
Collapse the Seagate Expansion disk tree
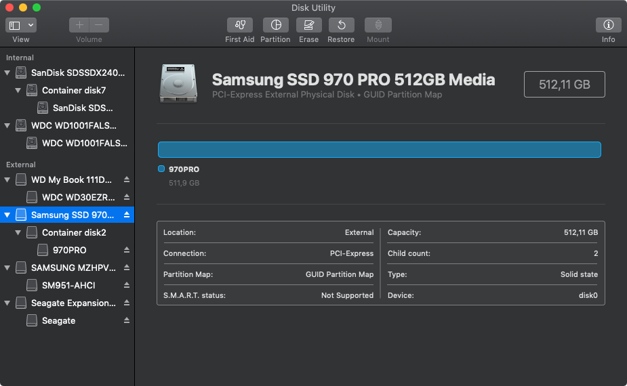point(7,303)
